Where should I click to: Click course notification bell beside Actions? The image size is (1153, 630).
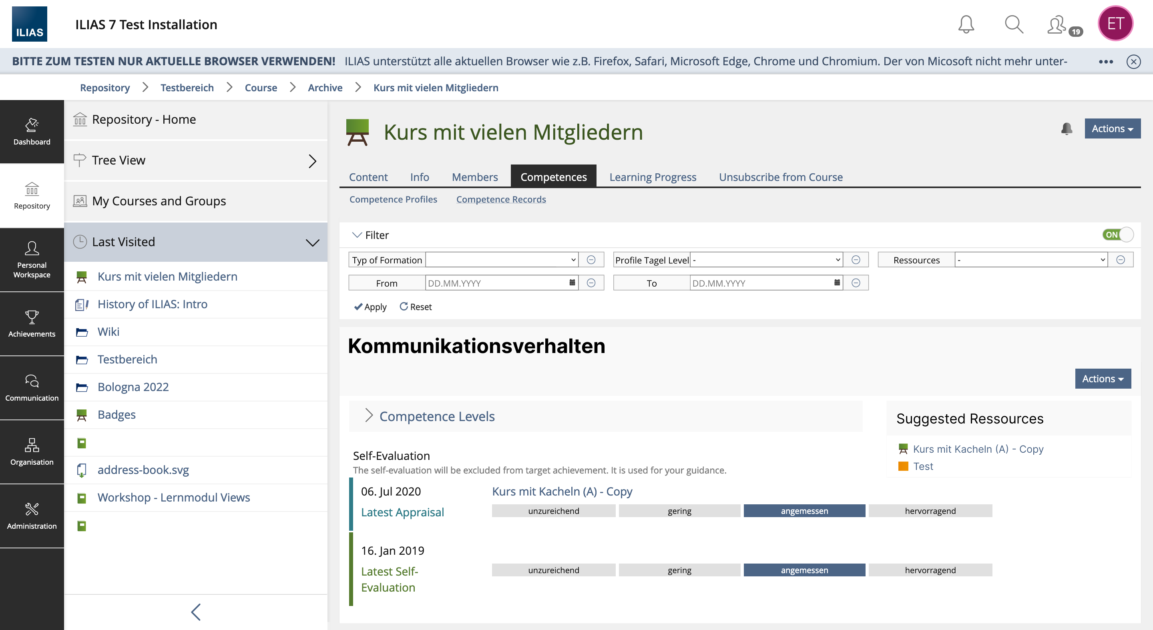(x=1067, y=129)
